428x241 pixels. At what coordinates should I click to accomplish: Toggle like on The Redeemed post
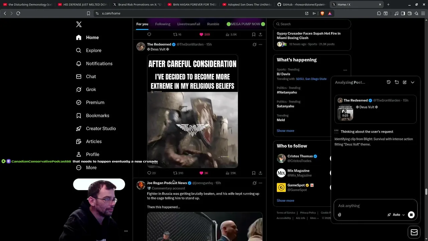coord(204,173)
